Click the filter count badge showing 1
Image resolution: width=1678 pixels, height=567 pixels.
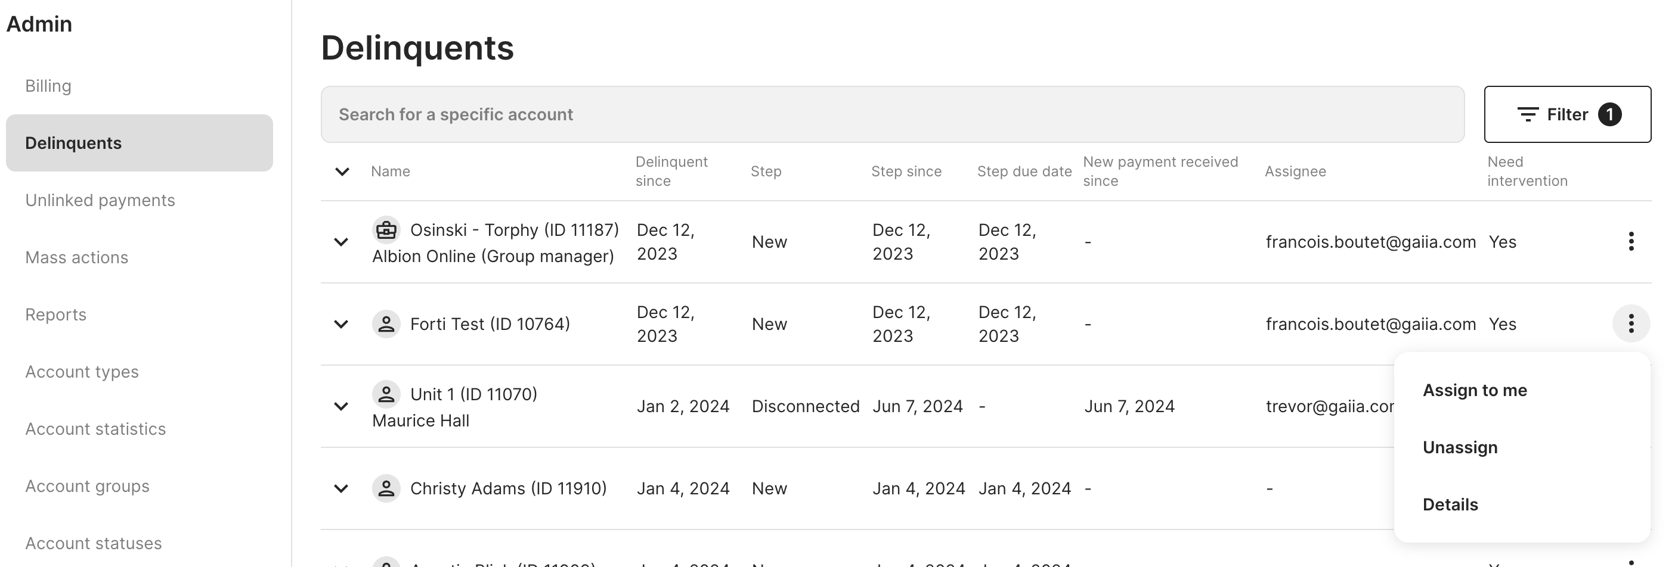point(1609,114)
